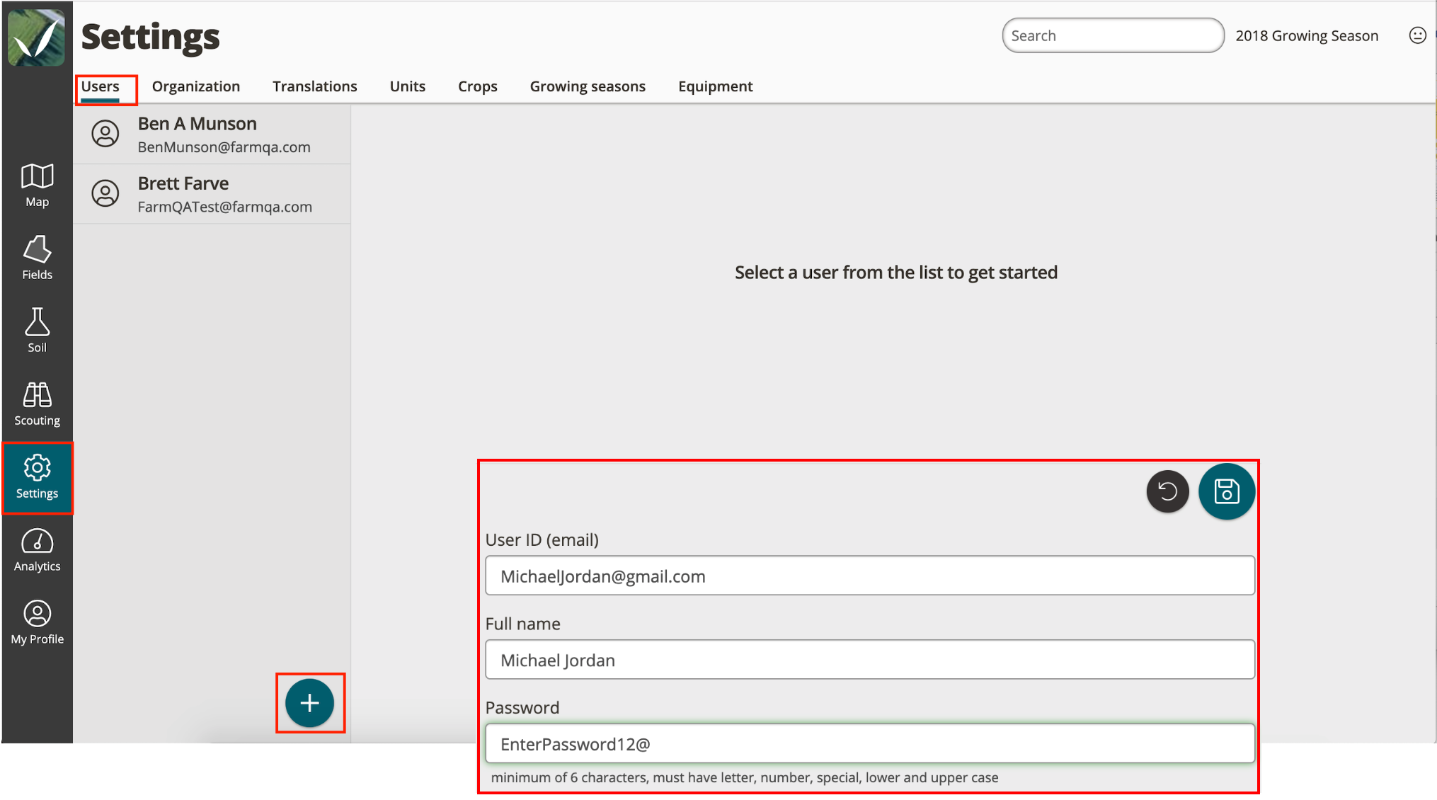Click Ben A Munson's avatar icon
The width and height of the screenshot is (1437, 800).
click(105, 134)
